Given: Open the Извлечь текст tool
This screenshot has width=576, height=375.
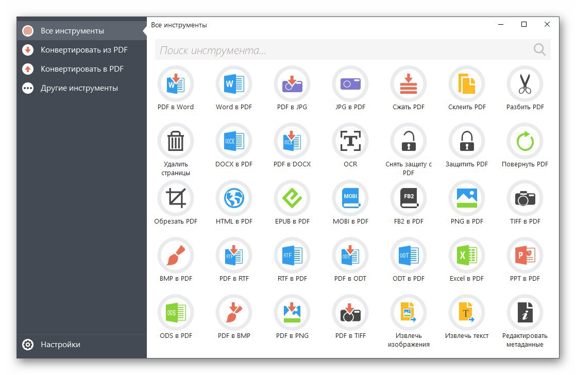Looking at the screenshot, I should [467, 313].
